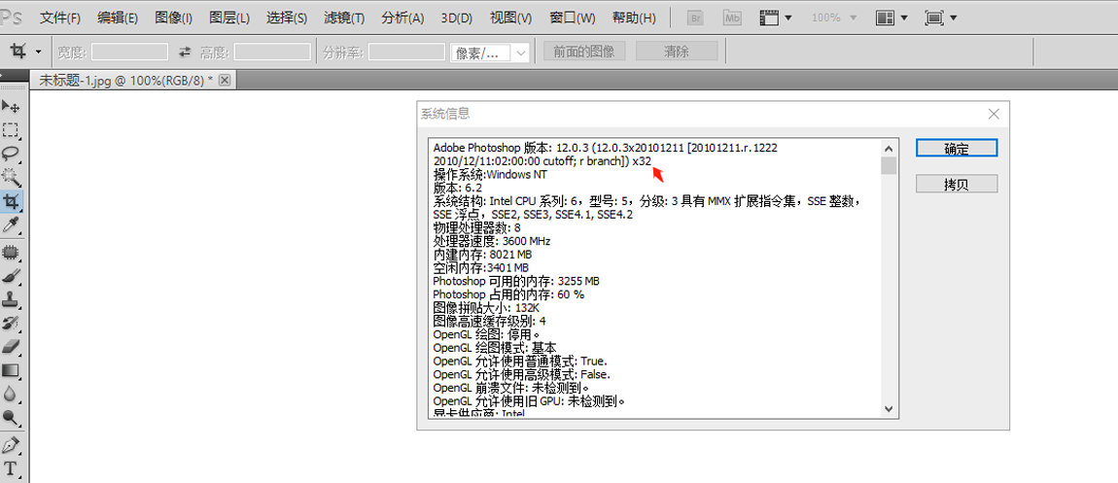Click the 确定 button in system info dialog
Screen dimensions: 1118x483
tap(957, 149)
